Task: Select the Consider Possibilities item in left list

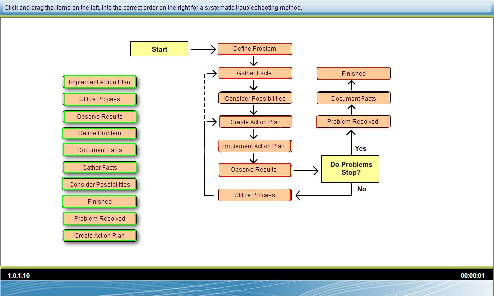Action: (100, 185)
